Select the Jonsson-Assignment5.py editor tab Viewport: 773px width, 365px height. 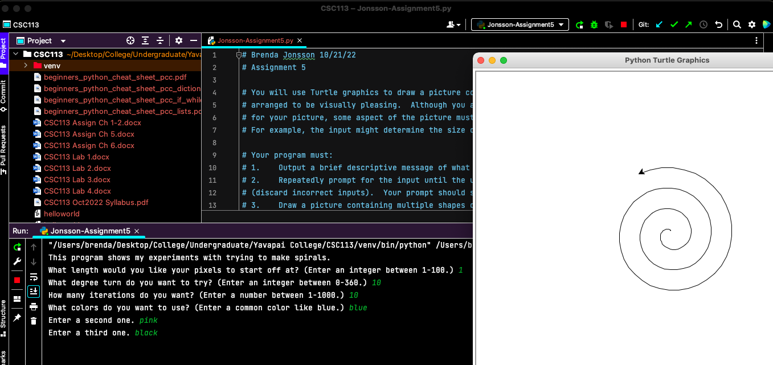pos(255,40)
